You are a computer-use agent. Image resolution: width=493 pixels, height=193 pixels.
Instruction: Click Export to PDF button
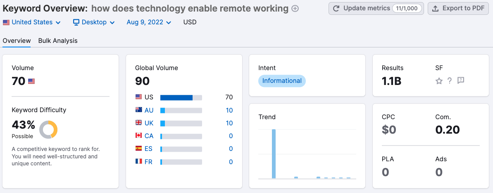point(458,8)
